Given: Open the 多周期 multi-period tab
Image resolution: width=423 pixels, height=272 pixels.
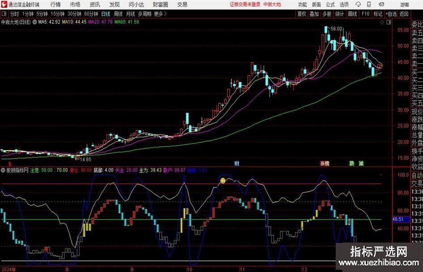Looking at the screenshot, I should click(x=145, y=14).
